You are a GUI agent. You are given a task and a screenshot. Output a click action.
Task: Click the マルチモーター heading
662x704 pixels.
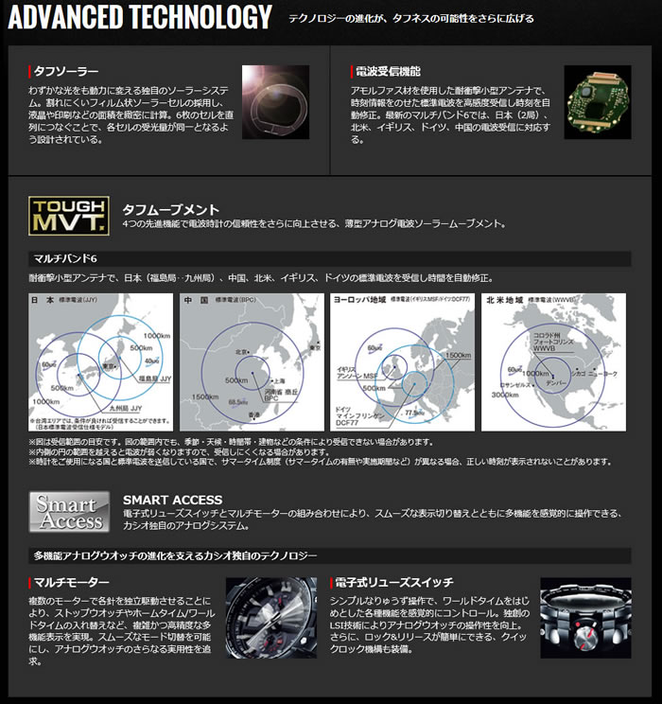71,582
